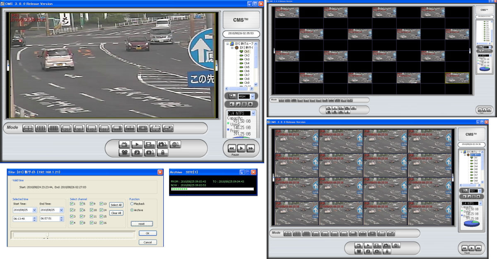Viewport: 497px width, 259px height.
Task: Collapse the [01] group tree node in single-camera CMS window
Action: [x=227, y=43]
